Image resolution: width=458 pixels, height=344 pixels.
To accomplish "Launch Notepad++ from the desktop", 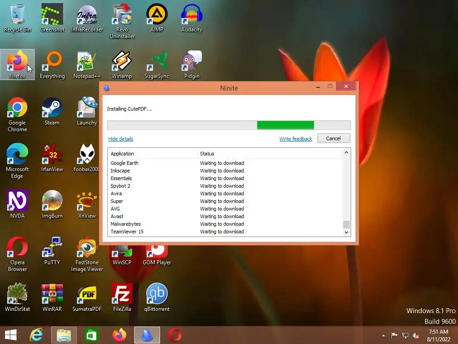I will point(87,64).
